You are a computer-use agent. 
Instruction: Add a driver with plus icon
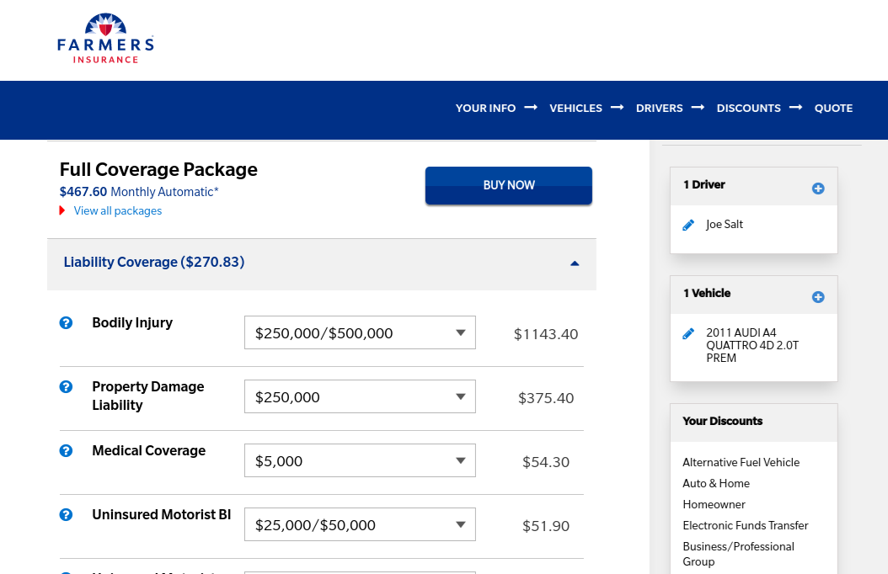tap(817, 188)
